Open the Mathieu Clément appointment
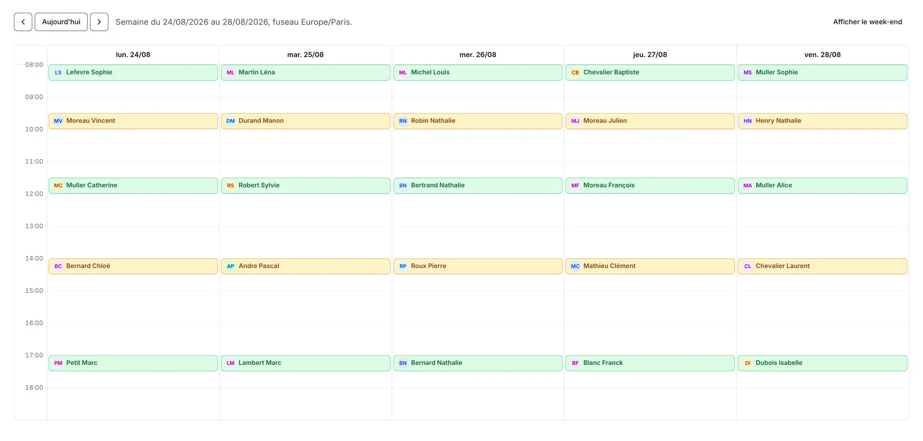The image size is (923, 441). [x=650, y=266]
